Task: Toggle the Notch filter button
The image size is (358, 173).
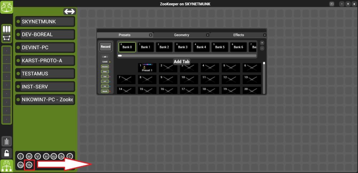Action: (x=105, y=91)
